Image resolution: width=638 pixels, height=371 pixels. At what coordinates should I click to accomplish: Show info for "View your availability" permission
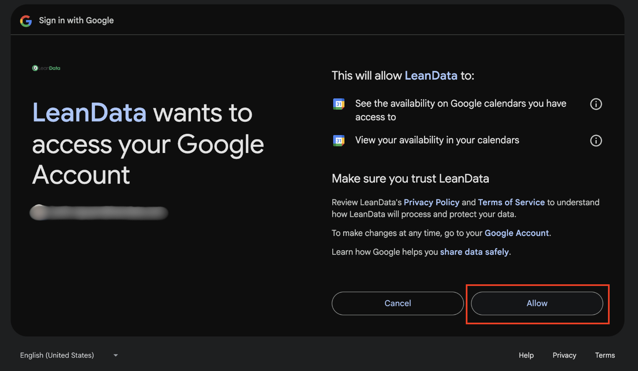point(596,140)
